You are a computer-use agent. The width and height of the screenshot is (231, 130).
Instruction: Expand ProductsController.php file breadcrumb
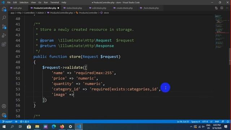point(60,13)
